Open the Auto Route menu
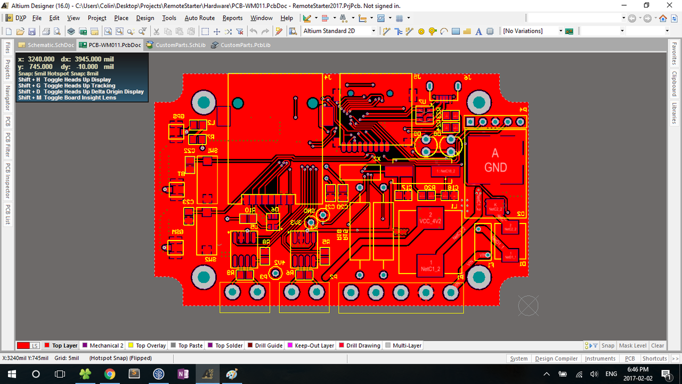Viewport: 682px width, 384px height. (199, 18)
